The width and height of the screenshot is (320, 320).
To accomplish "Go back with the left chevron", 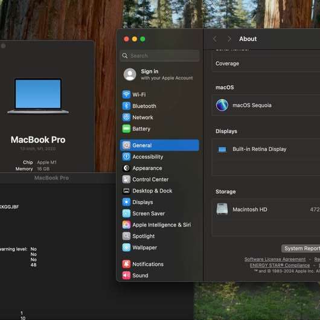I will click(x=215, y=39).
